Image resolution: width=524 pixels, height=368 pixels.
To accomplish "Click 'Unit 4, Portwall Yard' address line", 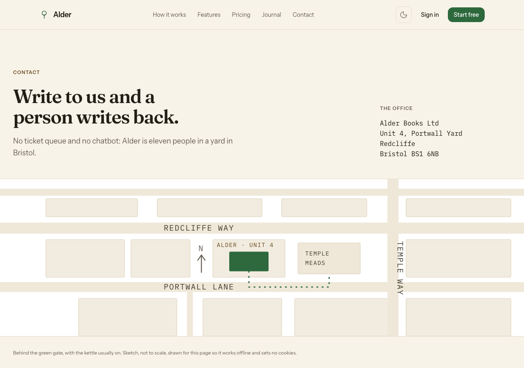I will click(x=421, y=133).
